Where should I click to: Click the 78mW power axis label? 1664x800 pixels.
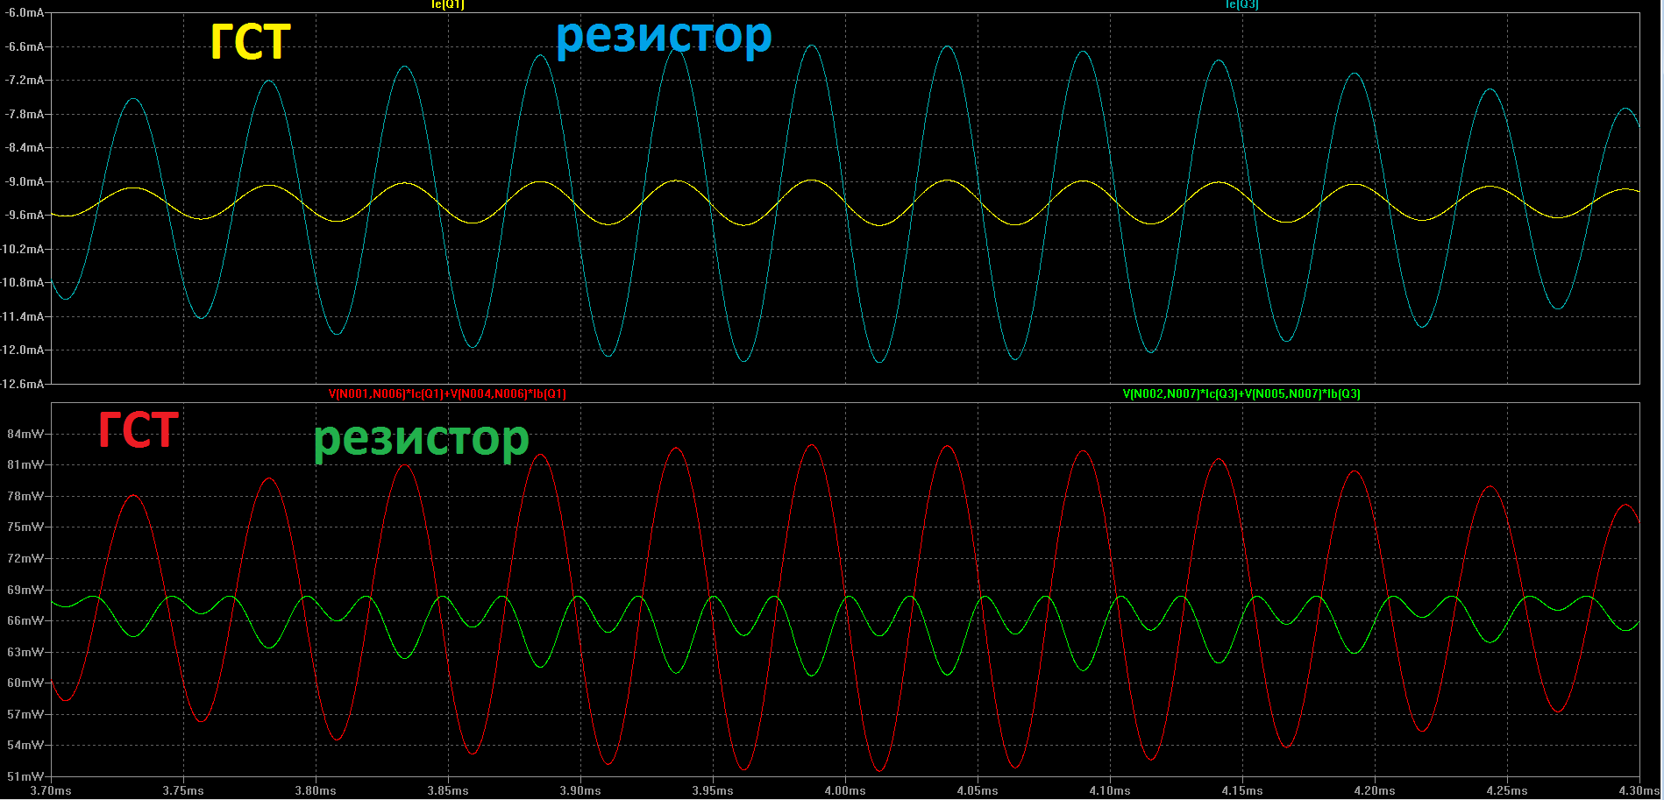click(x=25, y=496)
